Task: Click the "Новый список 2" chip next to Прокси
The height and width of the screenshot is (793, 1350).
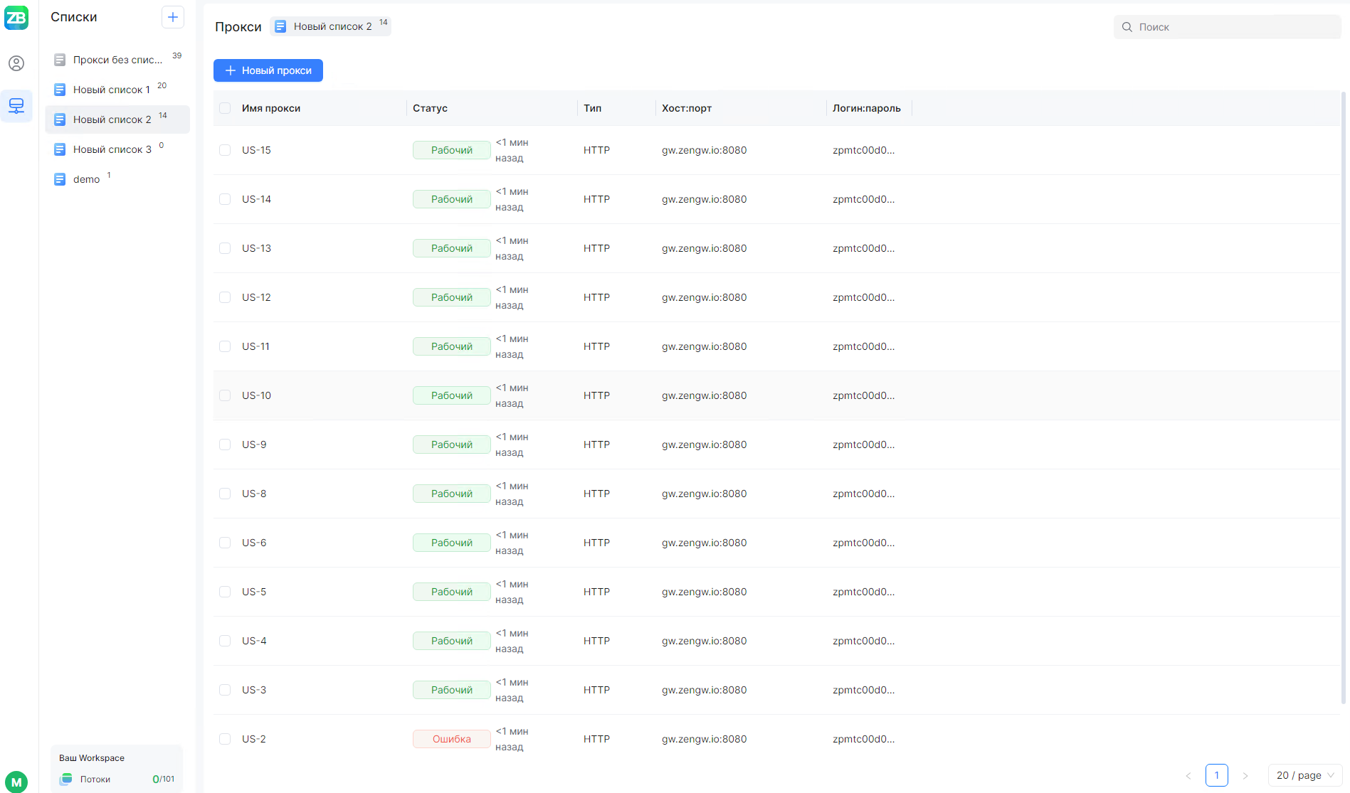Action: tap(330, 26)
